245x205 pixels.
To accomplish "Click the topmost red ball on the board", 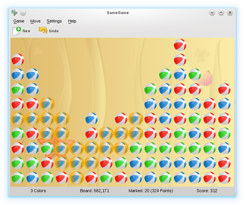I will [x=180, y=45].
